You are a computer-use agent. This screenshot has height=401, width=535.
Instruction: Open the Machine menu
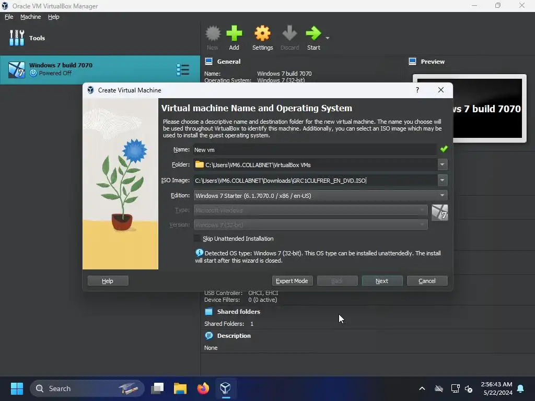pos(30,17)
